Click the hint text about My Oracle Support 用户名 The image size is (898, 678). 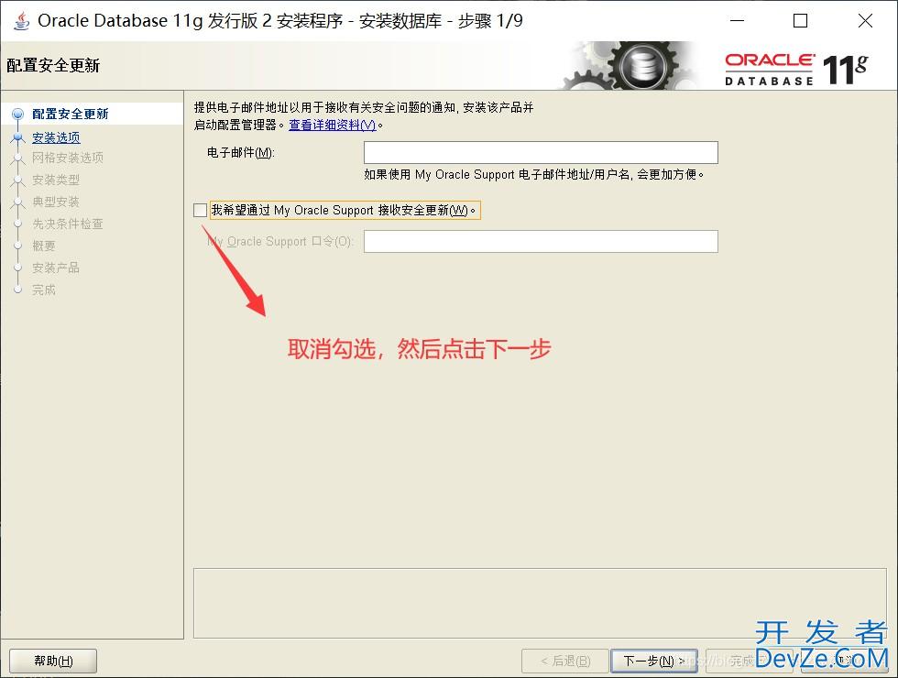tap(533, 174)
